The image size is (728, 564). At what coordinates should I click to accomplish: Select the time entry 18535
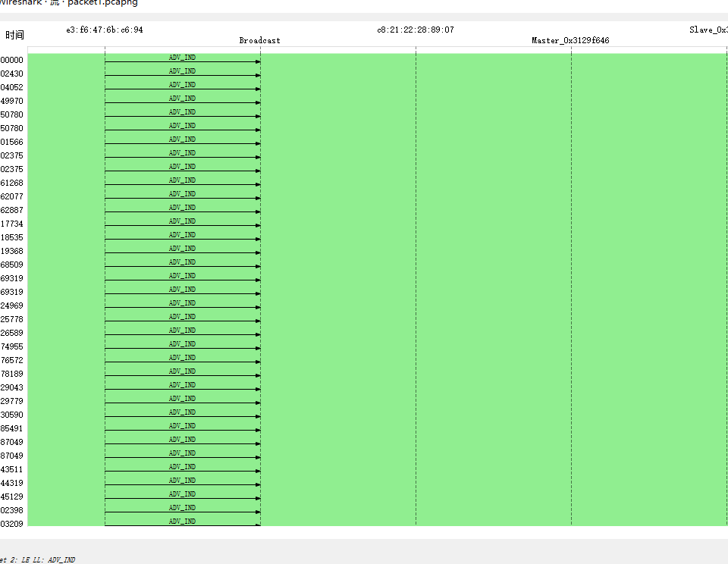pos(11,237)
